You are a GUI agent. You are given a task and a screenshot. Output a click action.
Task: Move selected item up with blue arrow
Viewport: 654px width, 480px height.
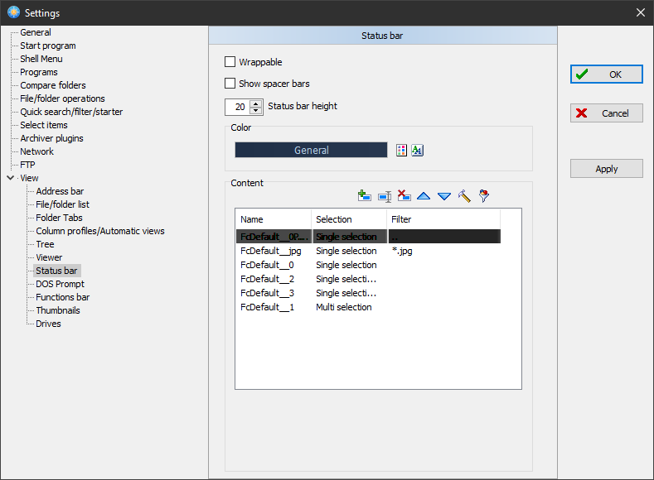tap(424, 196)
